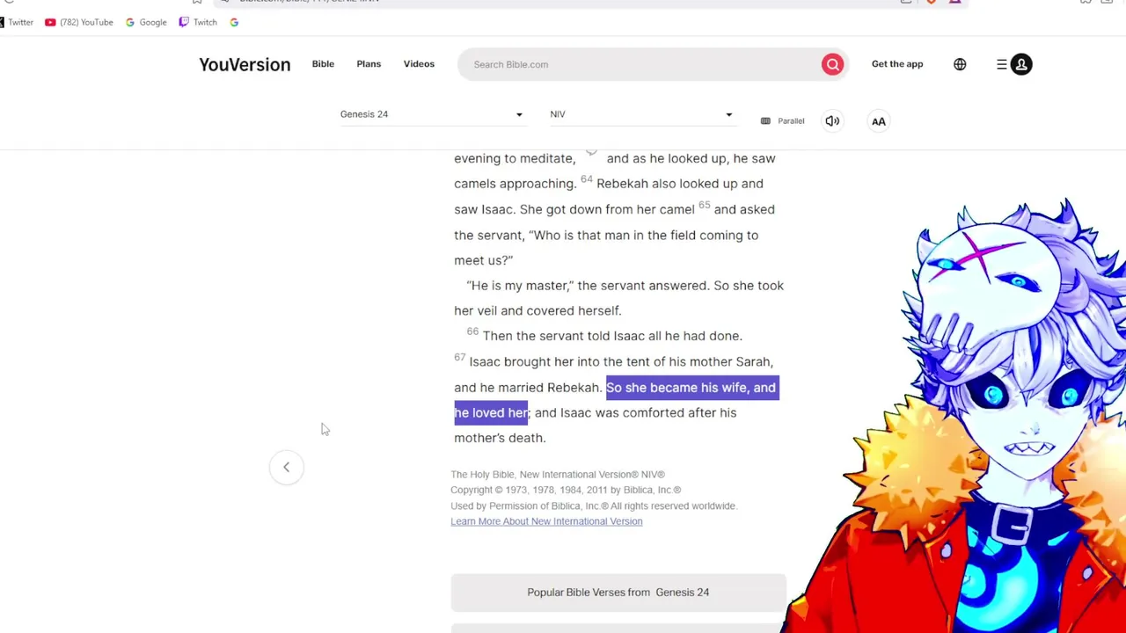Open Learn More About New International Version
The image size is (1126, 633).
click(546, 521)
